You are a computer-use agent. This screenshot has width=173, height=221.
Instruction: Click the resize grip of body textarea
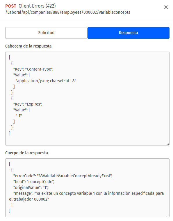click(168, 215)
